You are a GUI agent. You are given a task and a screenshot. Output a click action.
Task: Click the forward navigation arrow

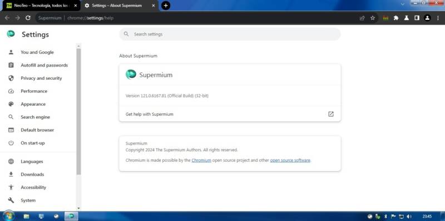pyautogui.click(x=18, y=18)
